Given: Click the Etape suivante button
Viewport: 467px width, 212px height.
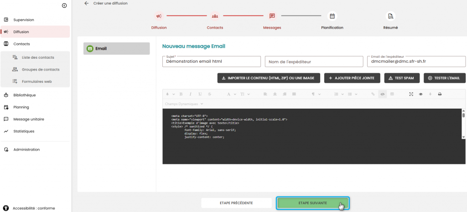Looking at the screenshot, I should 313,203.
